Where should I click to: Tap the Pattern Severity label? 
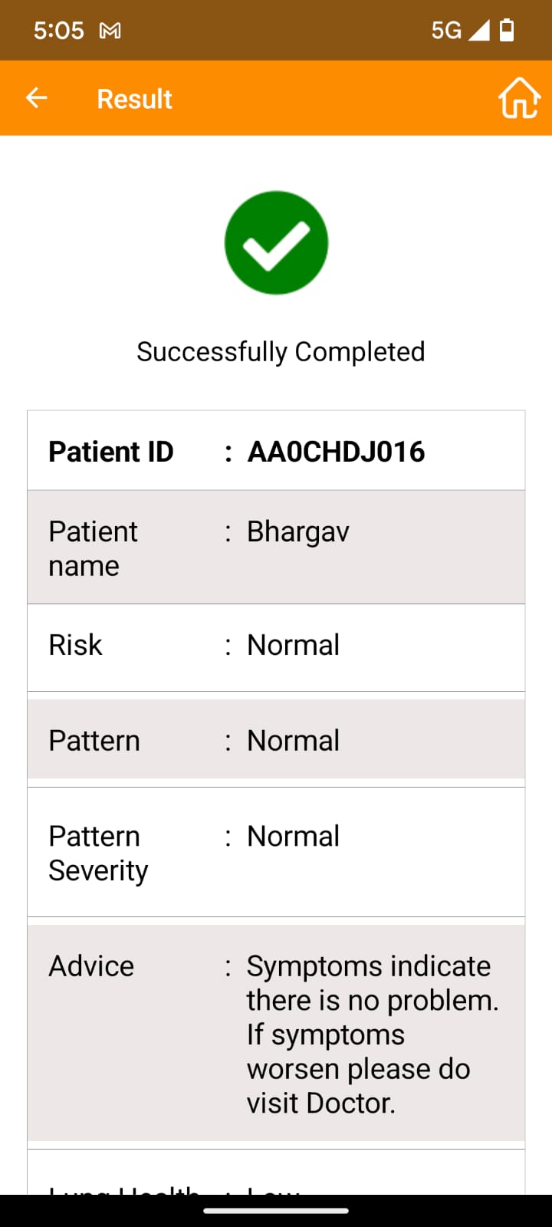pyautogui.click(x=98, y=854)
